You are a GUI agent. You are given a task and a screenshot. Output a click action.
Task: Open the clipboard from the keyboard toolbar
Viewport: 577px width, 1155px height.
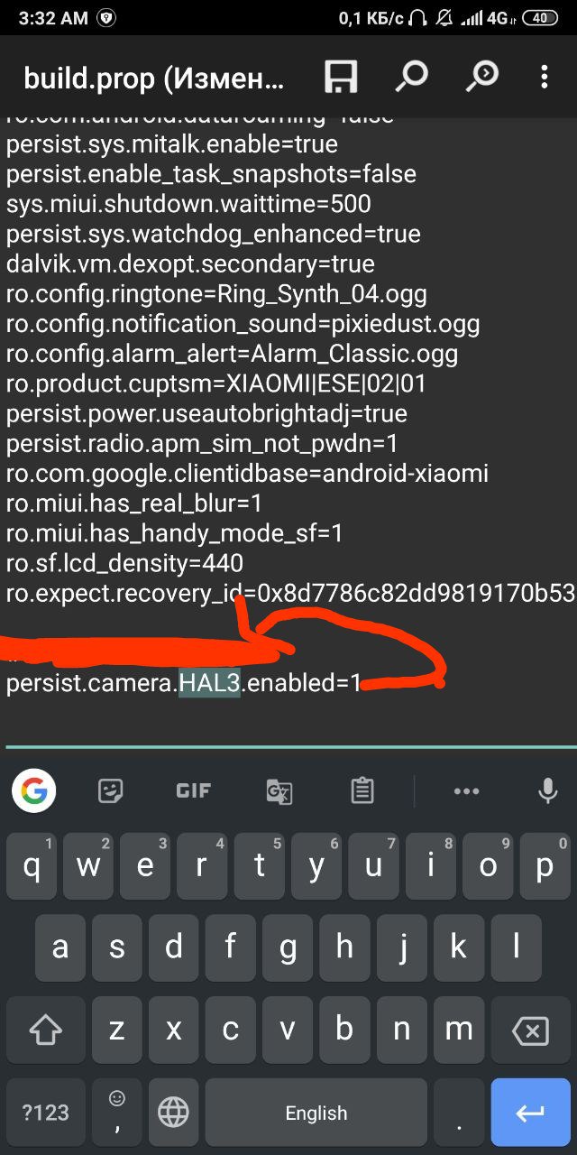pos(362,791)
